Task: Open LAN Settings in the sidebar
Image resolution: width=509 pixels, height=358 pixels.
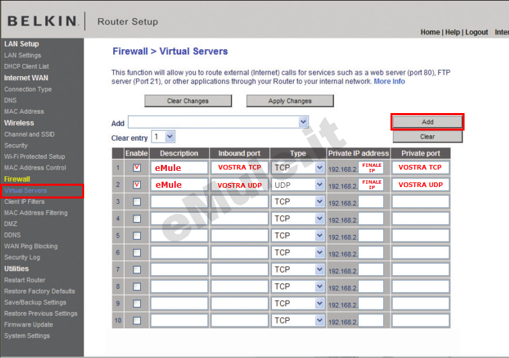Action: (x=23, y=55)
